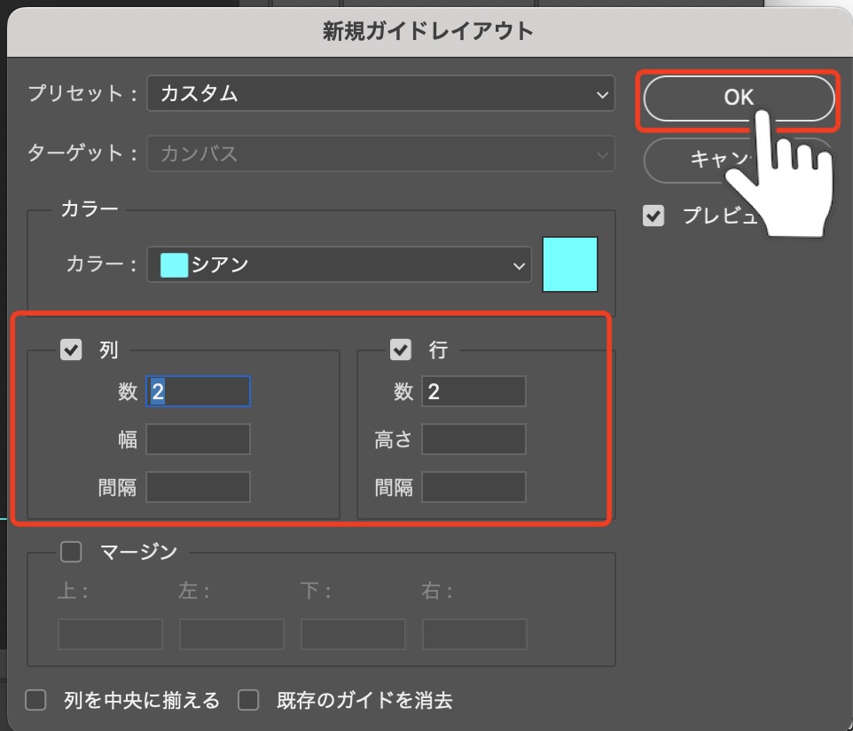Click the large cyan color swatch
Viewport: 853px width, 731px height.
pos(570,264)
